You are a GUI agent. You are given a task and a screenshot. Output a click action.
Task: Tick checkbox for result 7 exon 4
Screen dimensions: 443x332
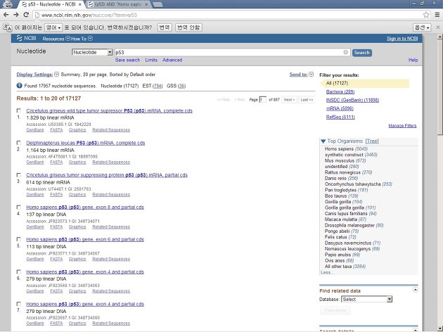19,304
